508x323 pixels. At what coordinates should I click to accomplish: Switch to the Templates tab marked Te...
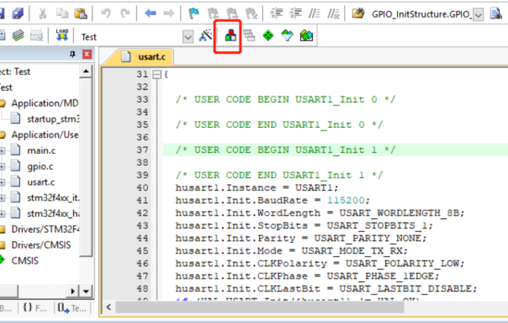(x=72, y=308)
